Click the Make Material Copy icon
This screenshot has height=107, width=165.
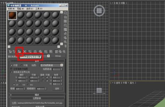(30, 52)
